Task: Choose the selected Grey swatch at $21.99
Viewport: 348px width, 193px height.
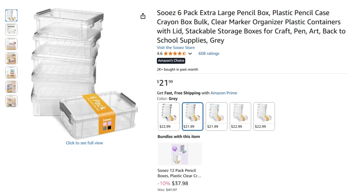Action: [193, 116]
